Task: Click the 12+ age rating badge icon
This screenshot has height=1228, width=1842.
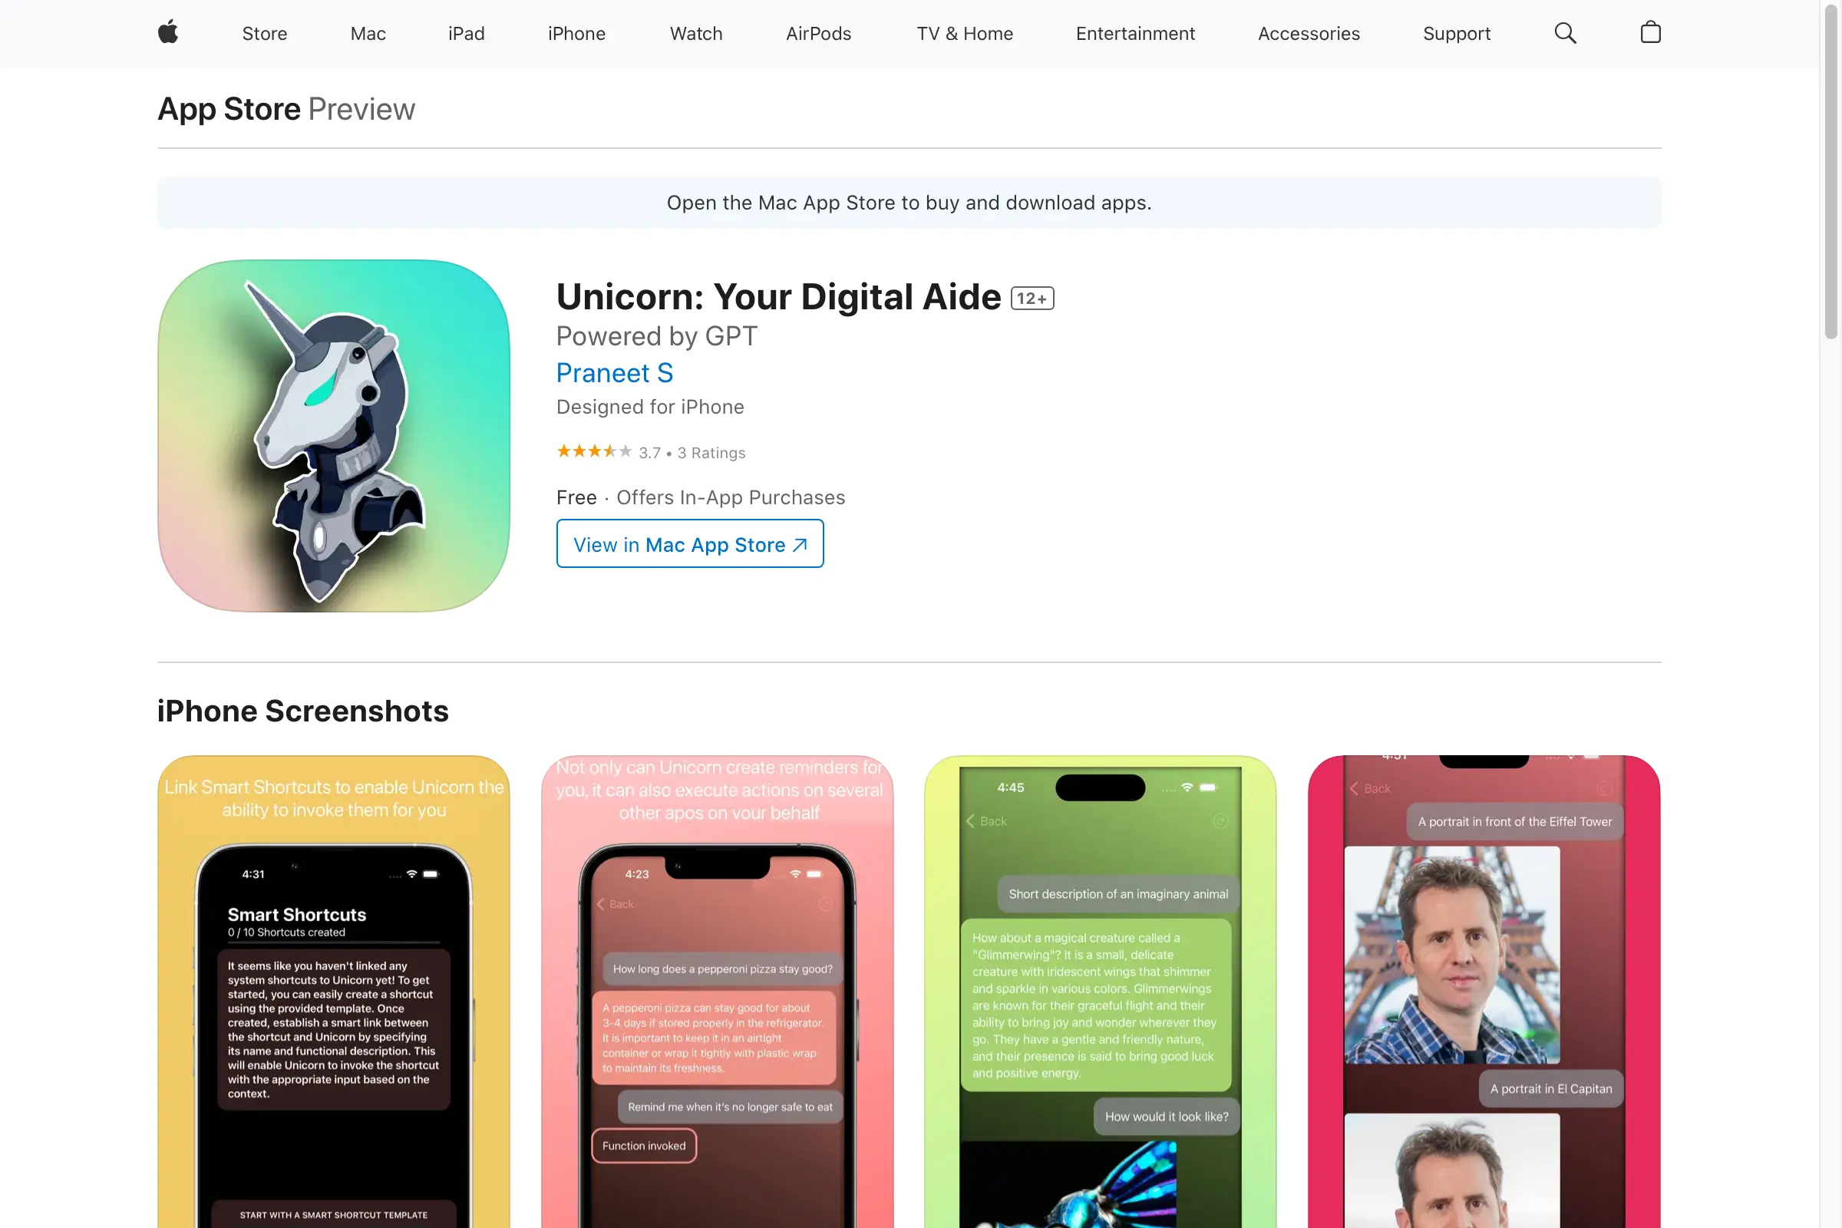Action: tap(1032, 296)
